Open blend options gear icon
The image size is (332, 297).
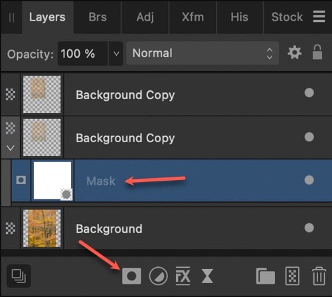294,52
